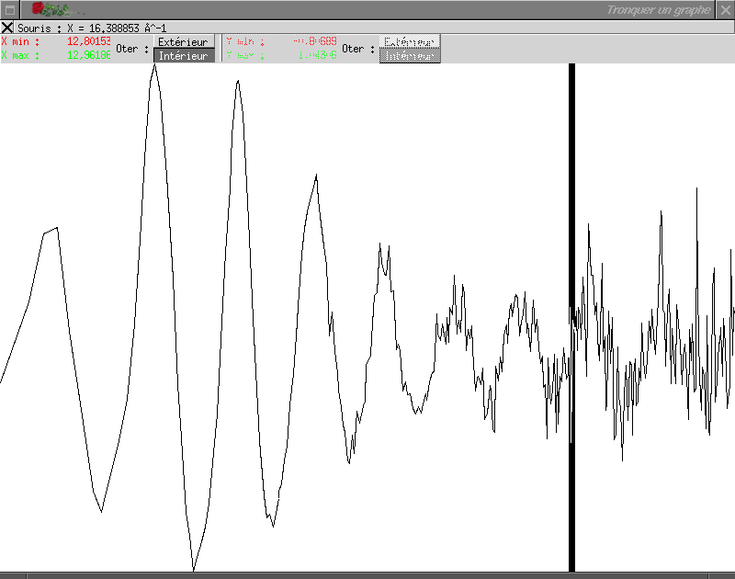The height and width of the screenshot is (579, 735).
Task: Select disabled Extérieur for Y range
Action: click(x=409, y=41)
